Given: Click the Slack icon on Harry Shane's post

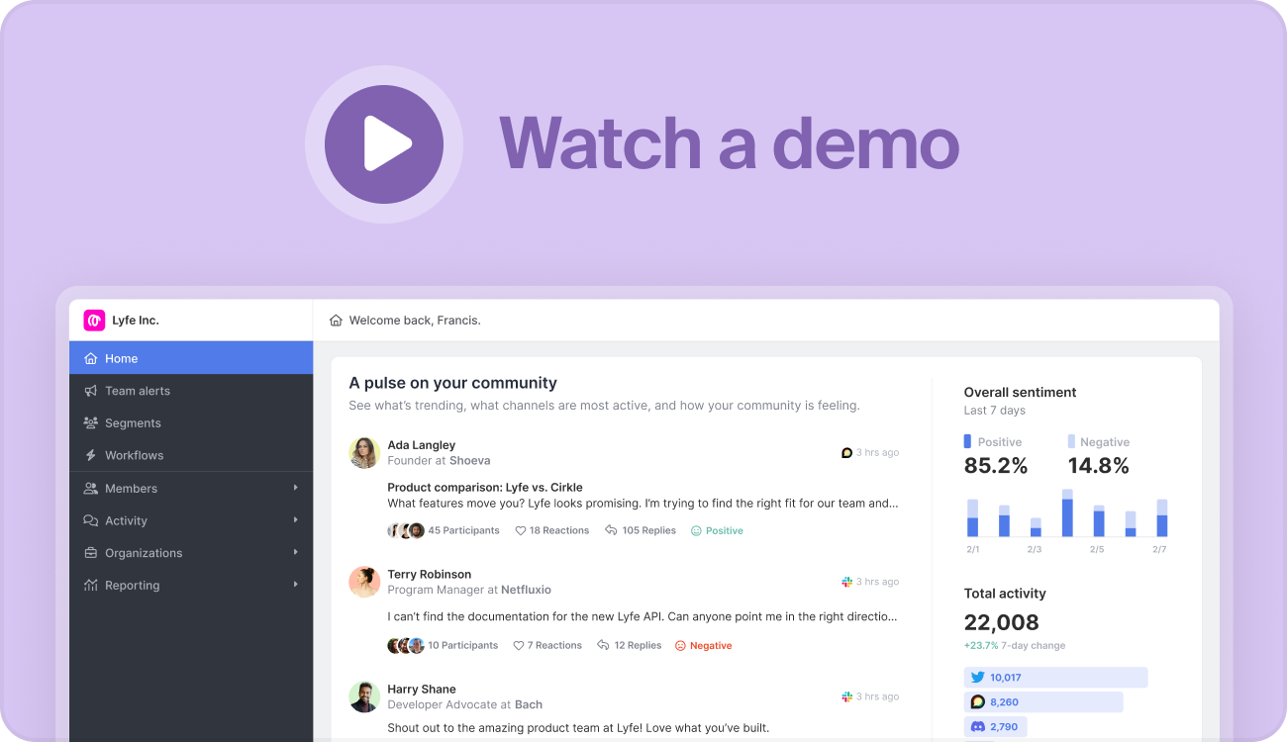Looking at the screenshot, I should 846,696.
